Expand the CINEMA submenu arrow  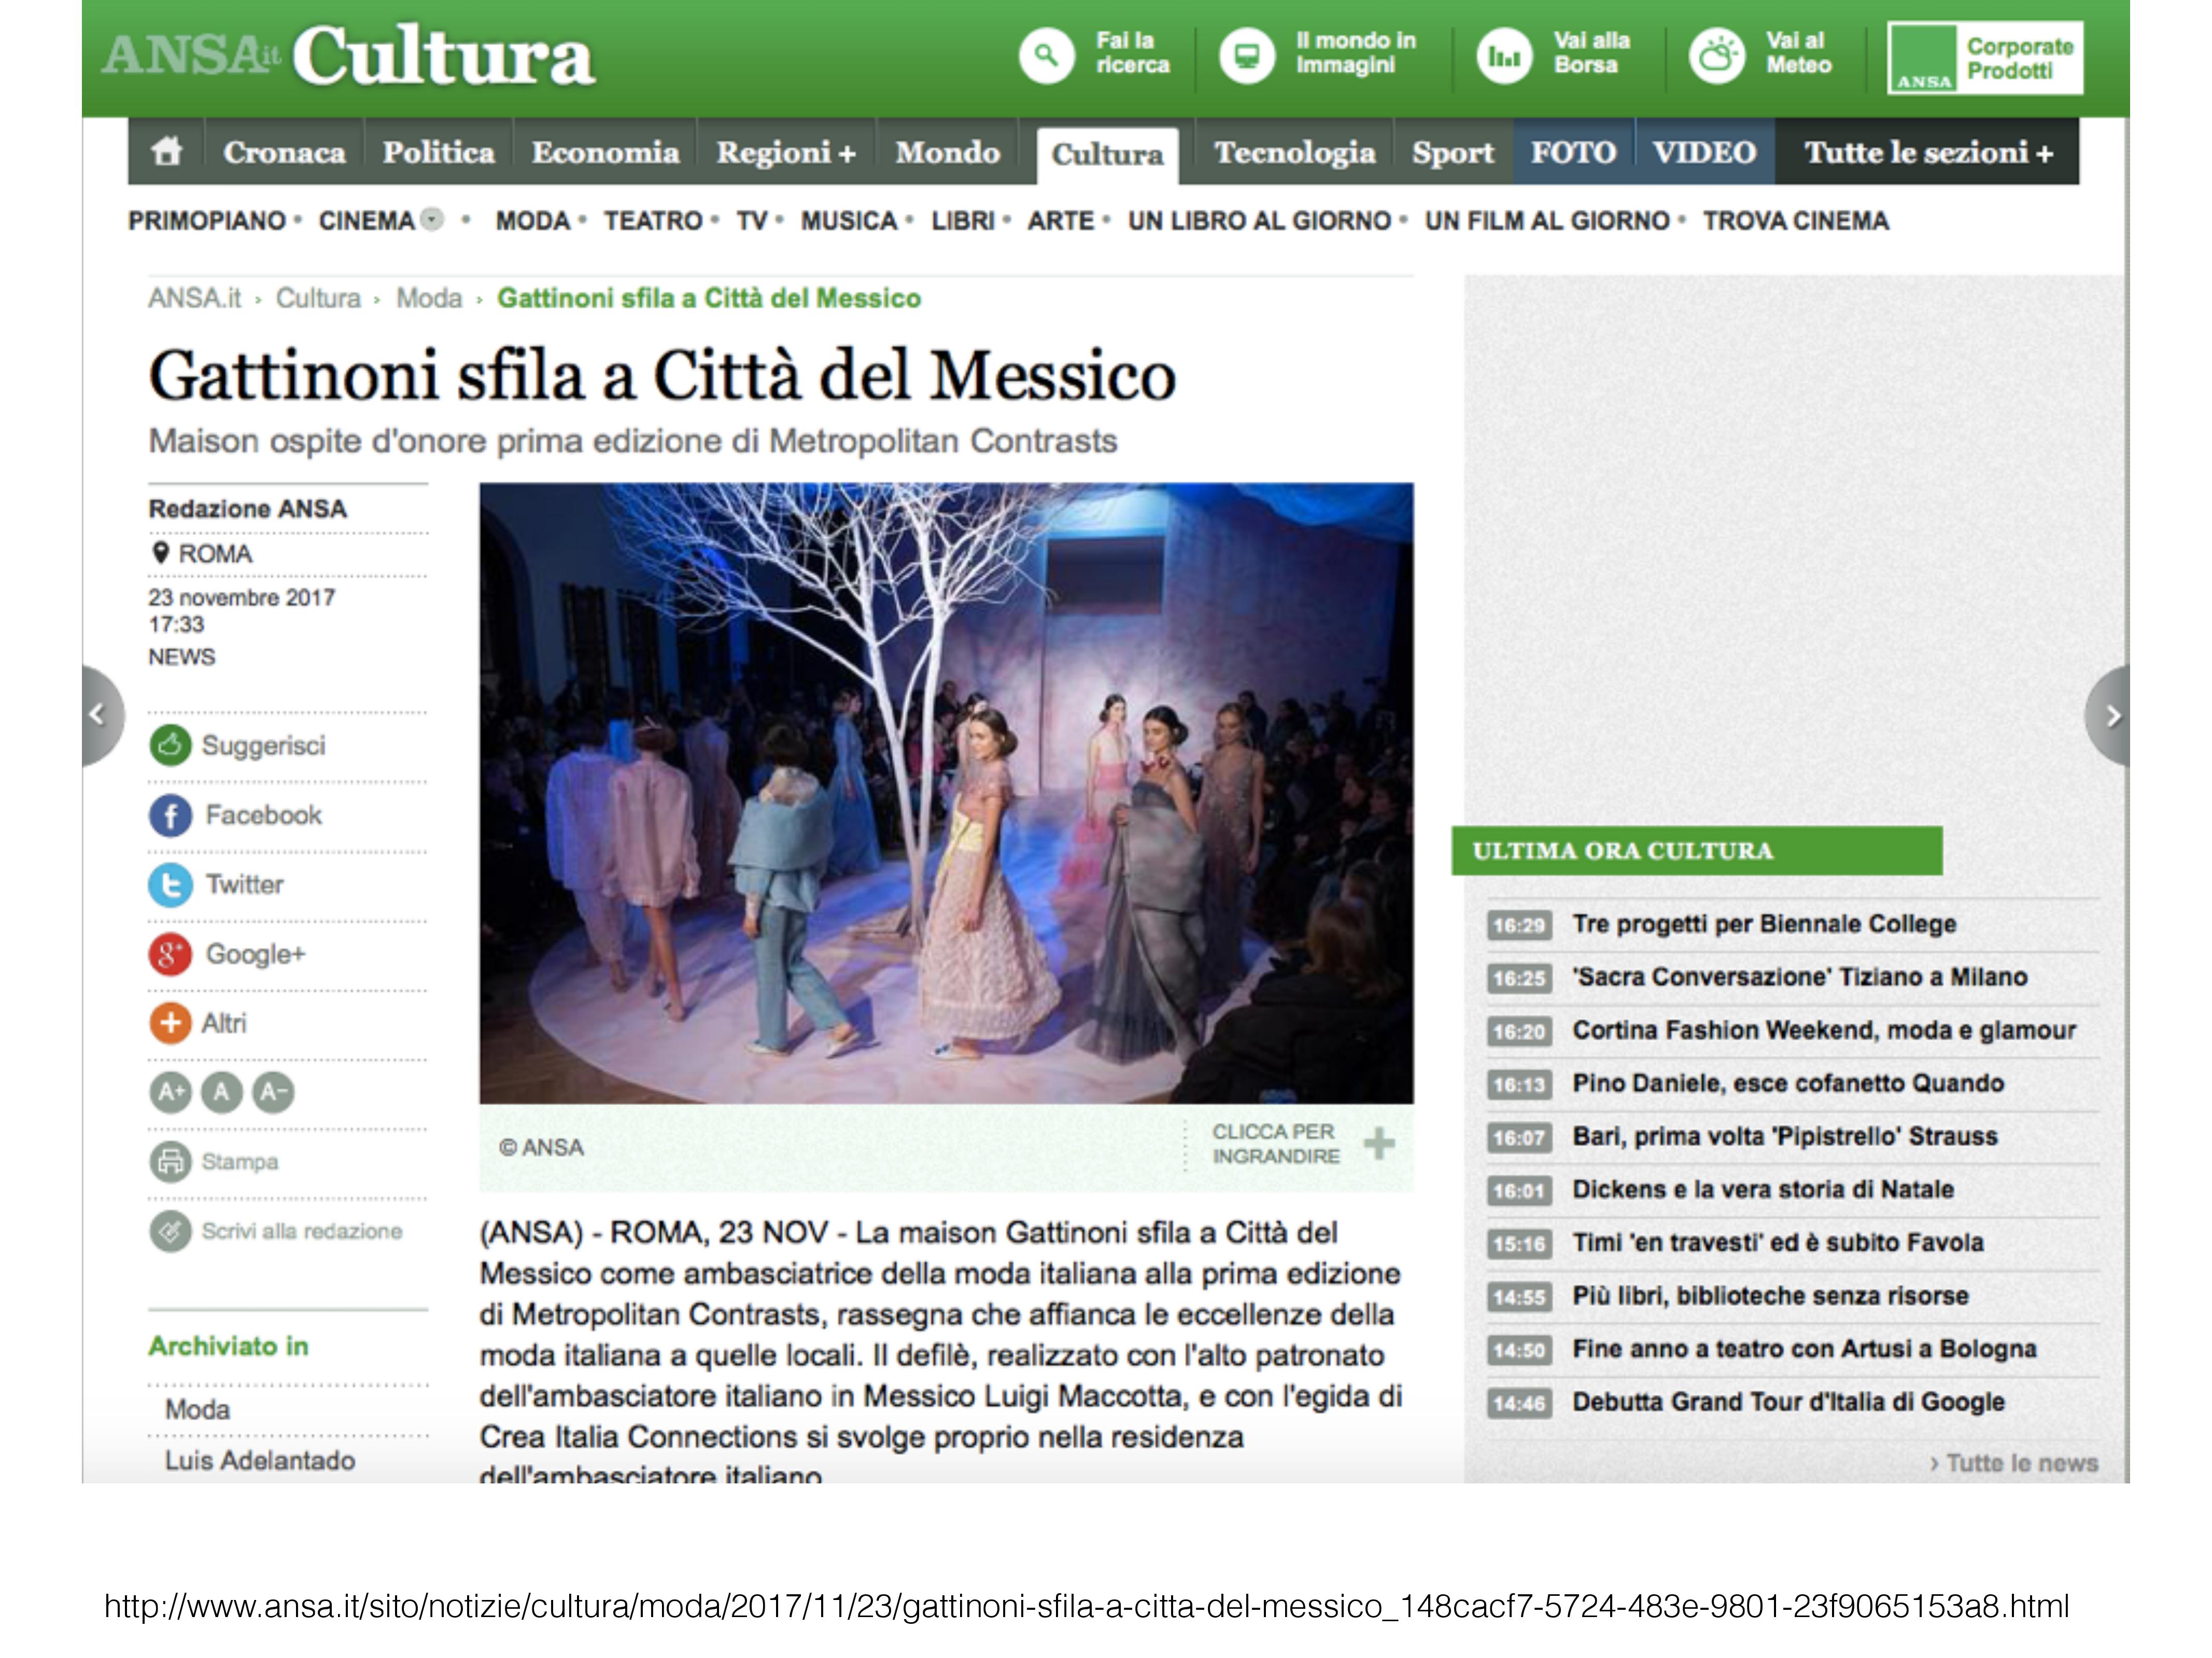pos(432,220)
